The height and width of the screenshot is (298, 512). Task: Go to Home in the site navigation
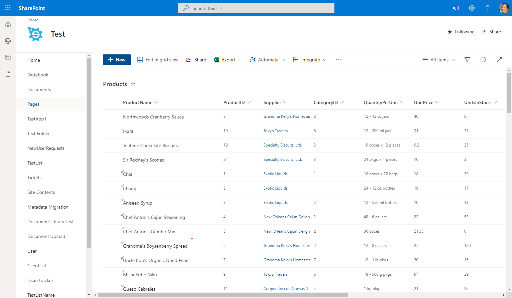pyautogui.click(x=34, y=60)
